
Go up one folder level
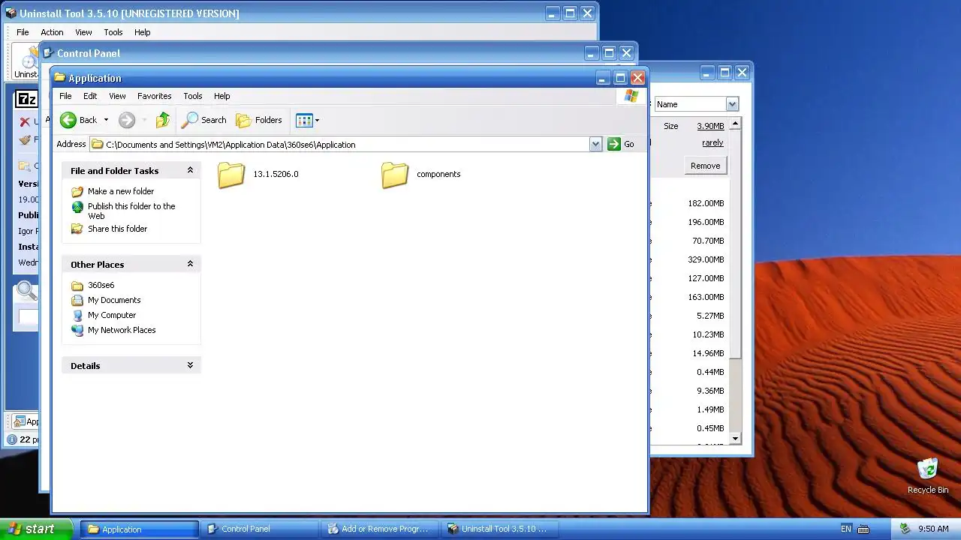(163, 120)
